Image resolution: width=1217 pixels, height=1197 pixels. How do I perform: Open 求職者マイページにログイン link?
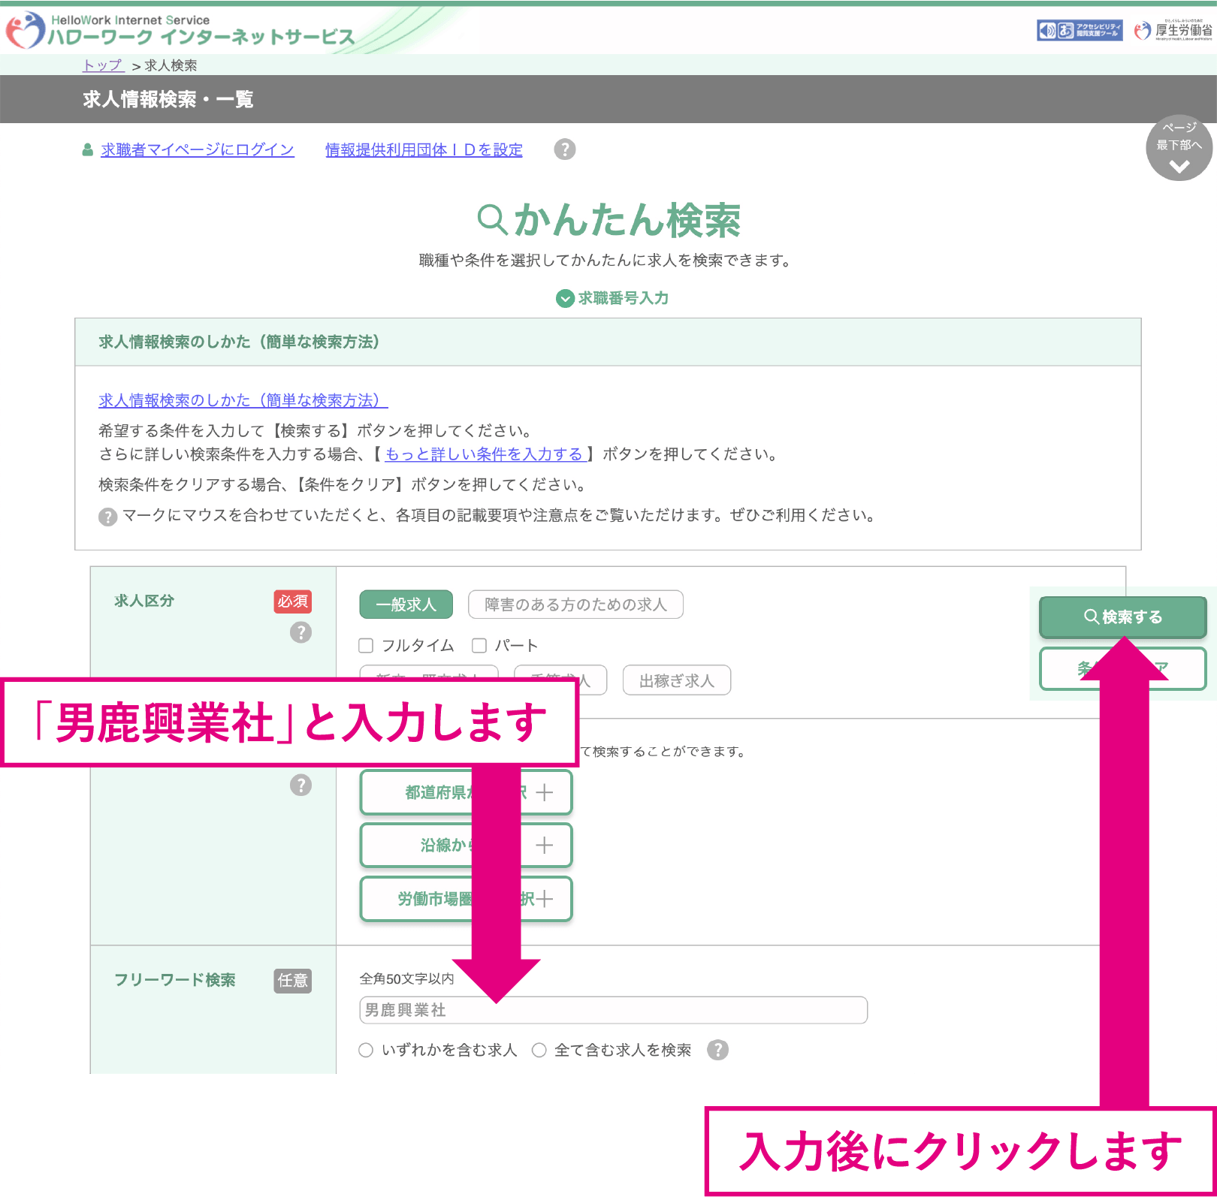(198, 149)
